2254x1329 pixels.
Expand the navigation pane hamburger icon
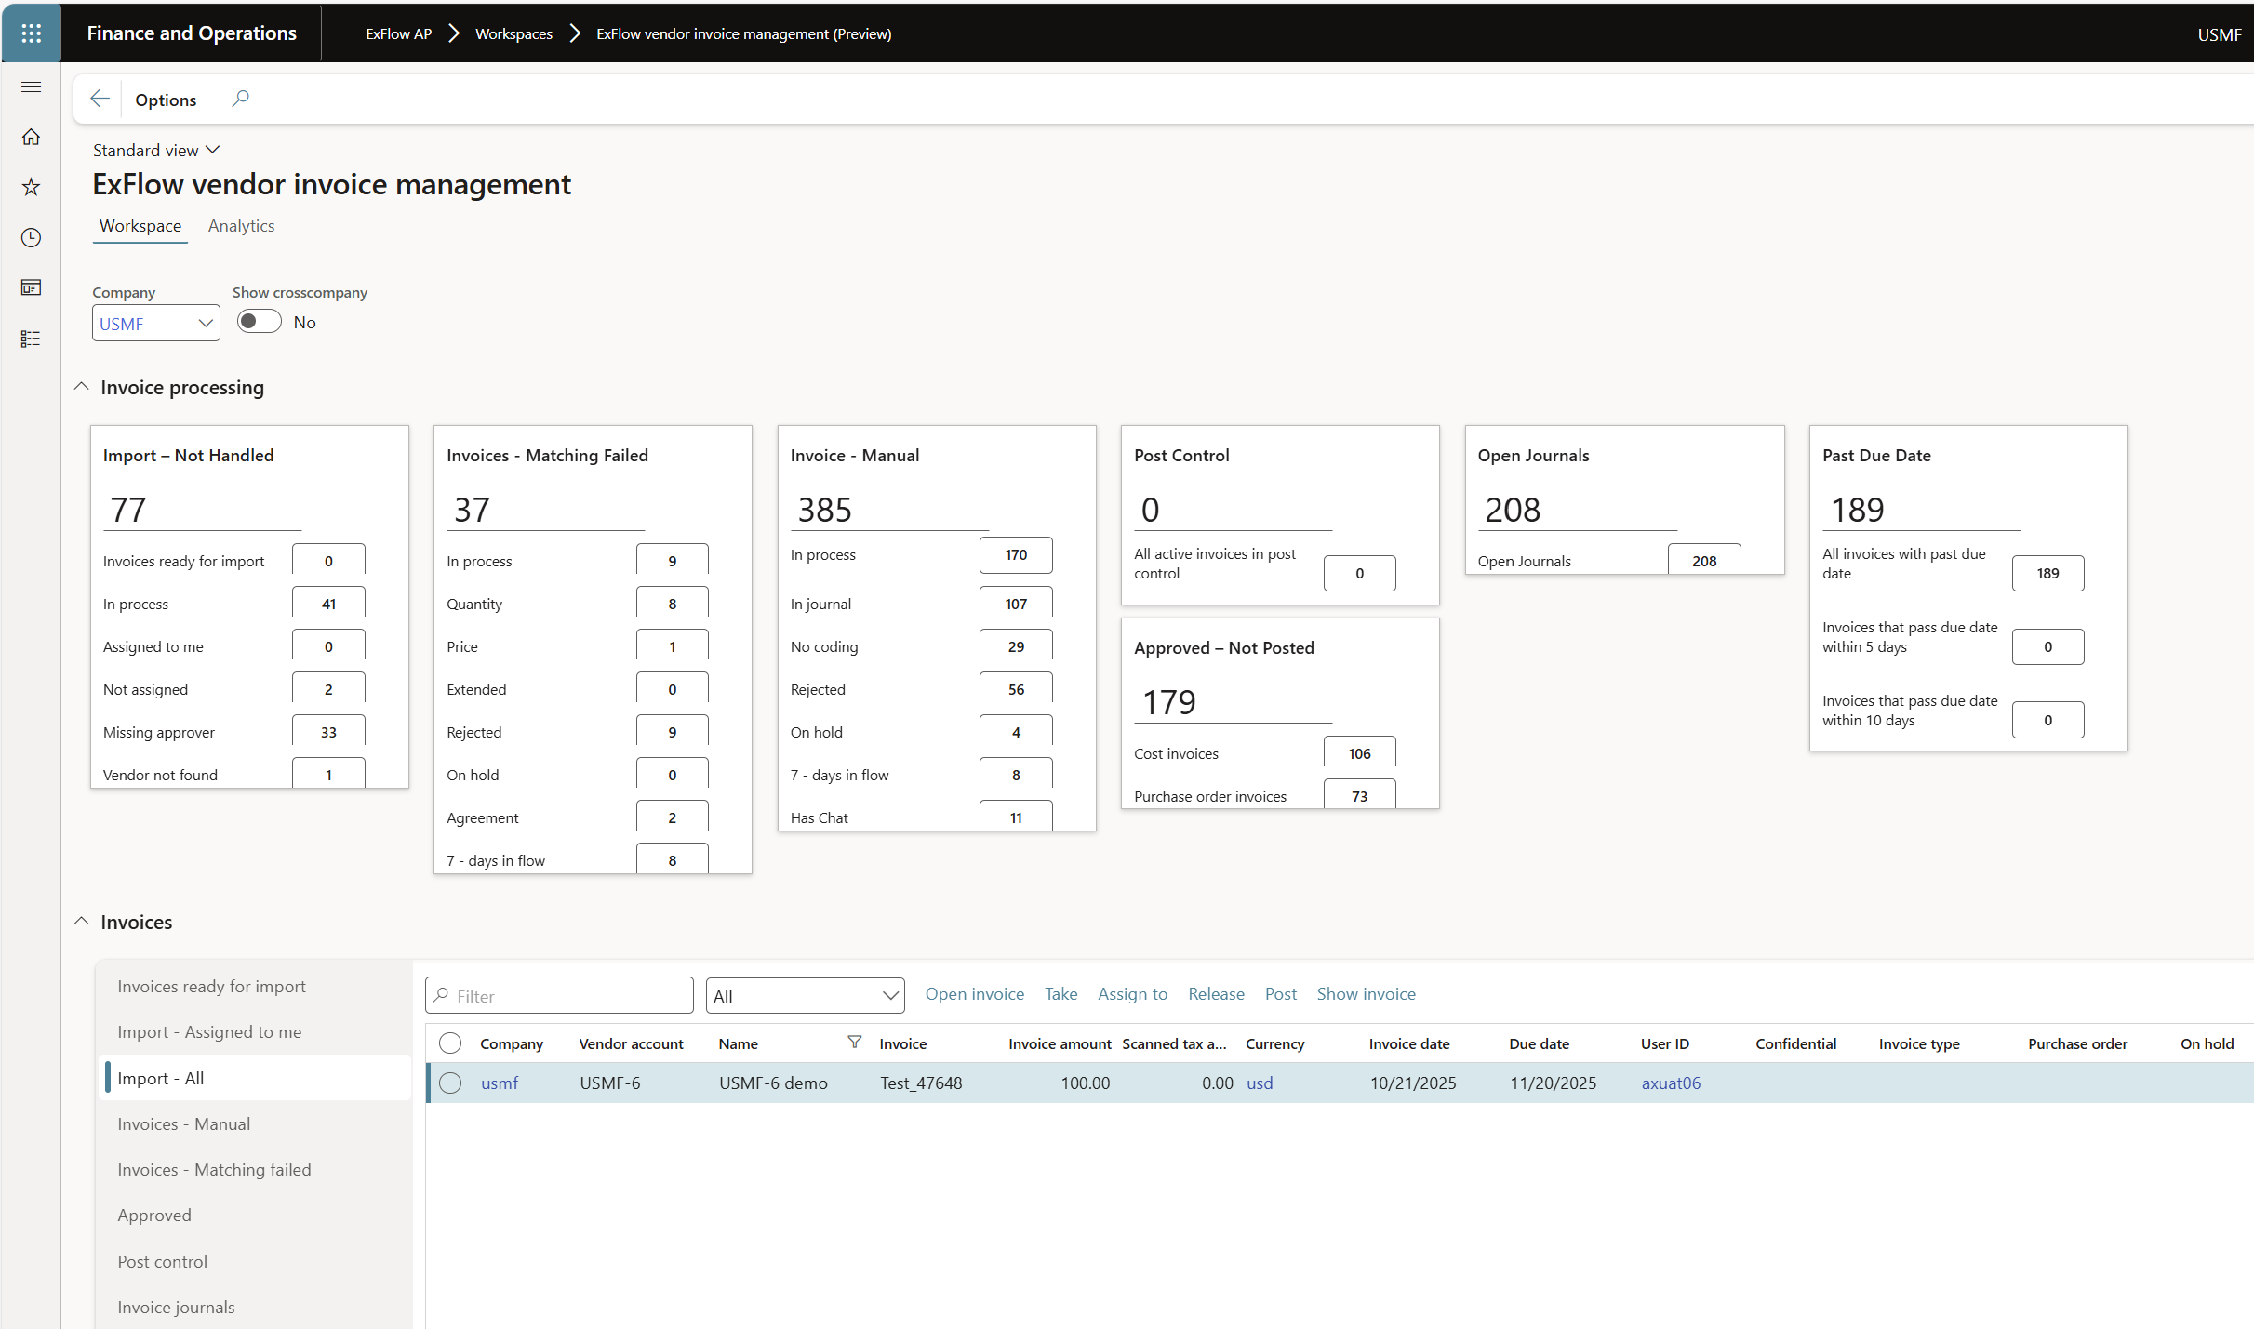(31, 87)
